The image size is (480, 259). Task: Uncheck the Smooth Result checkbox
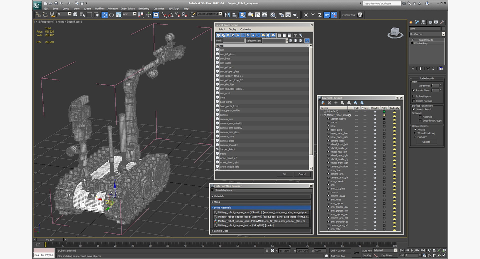click(x=414, y=109)
